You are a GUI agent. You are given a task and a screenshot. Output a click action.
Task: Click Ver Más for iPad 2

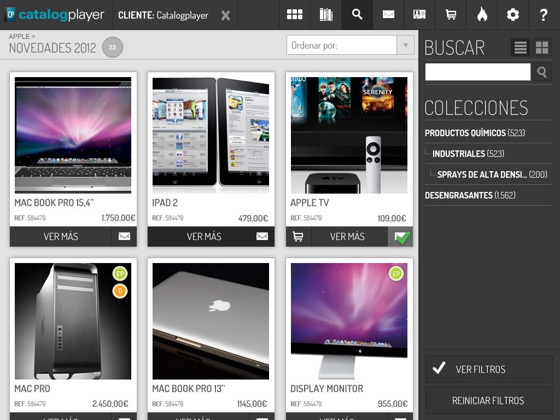(204, 236)
